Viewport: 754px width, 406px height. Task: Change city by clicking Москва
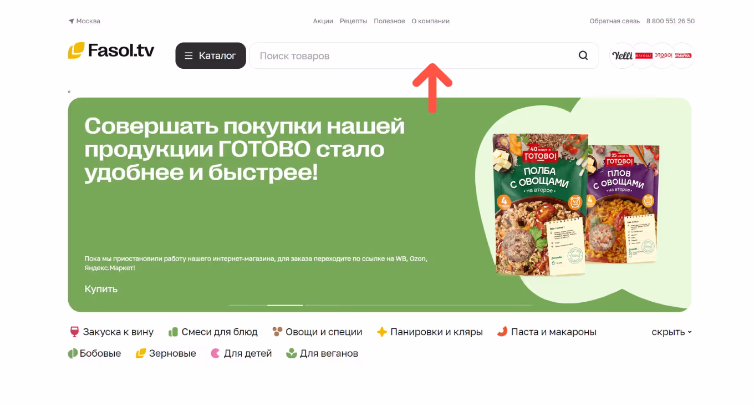88,21
